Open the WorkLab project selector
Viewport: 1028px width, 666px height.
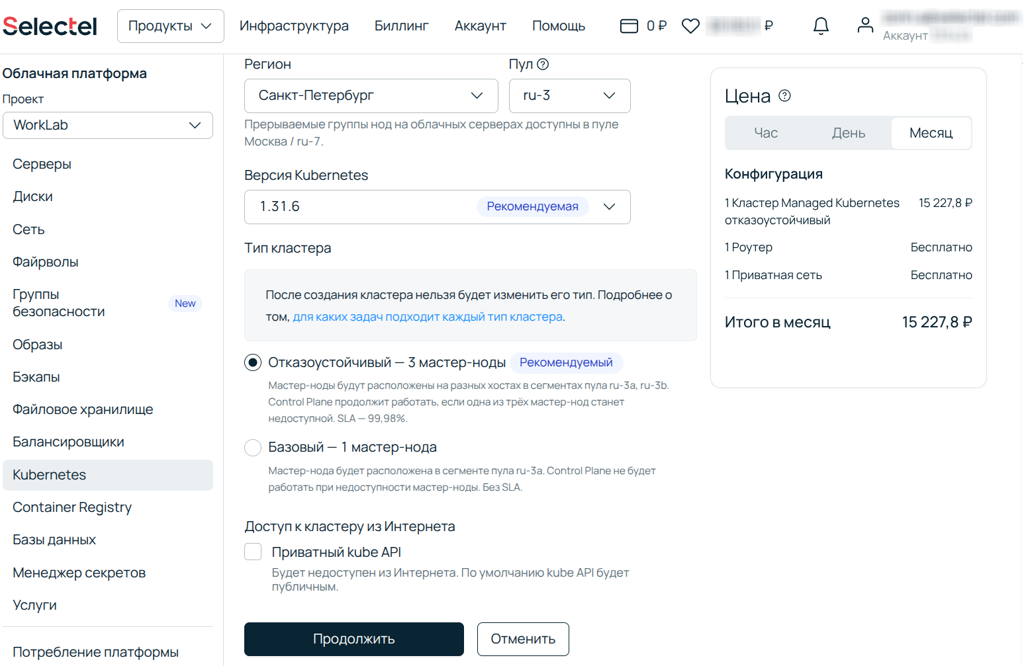click(107, 125)
